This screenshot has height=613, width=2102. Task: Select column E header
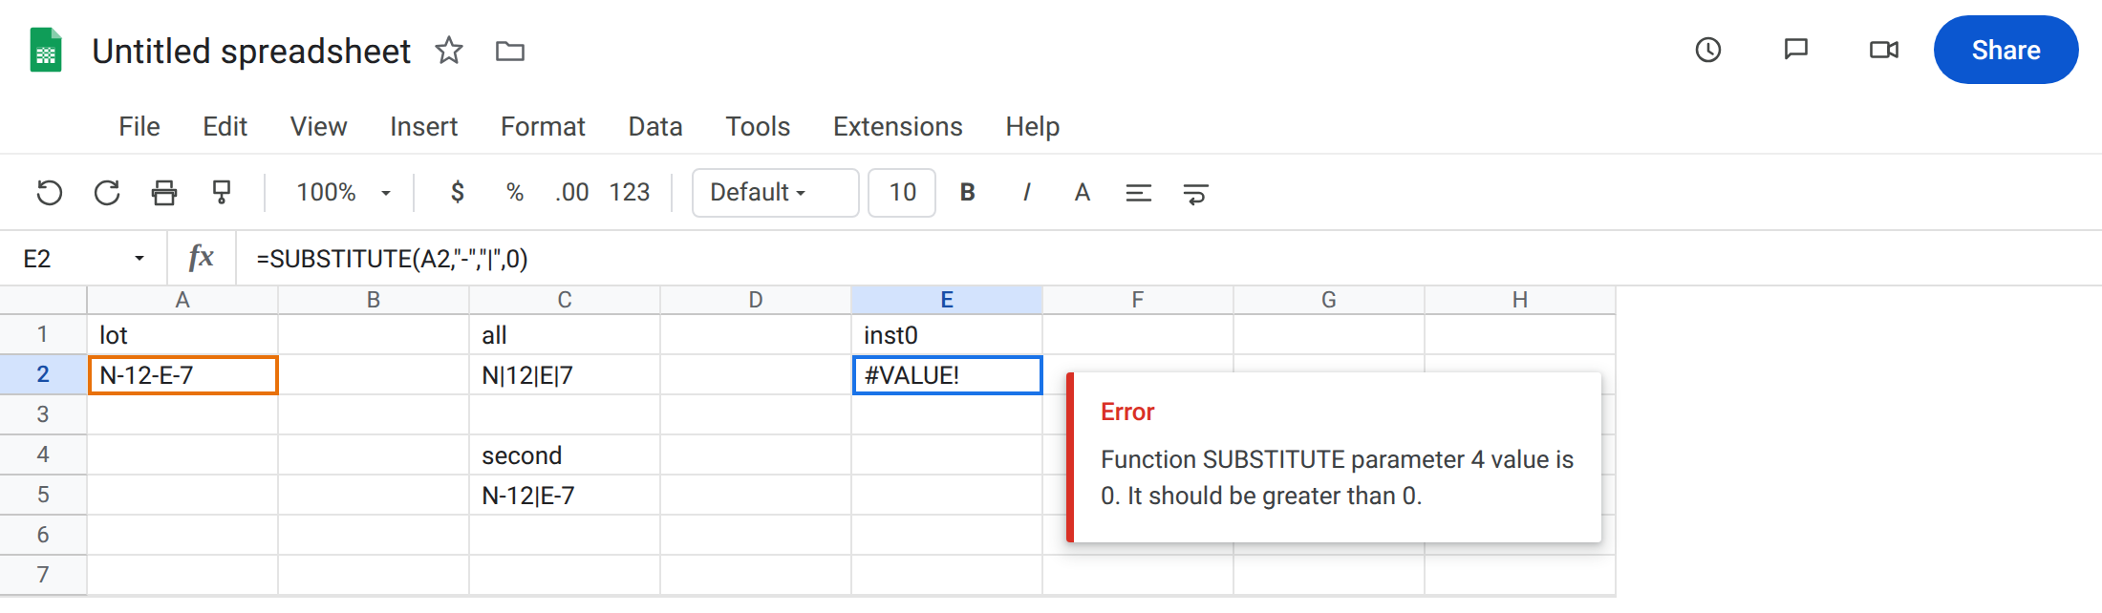coord(947,300)
